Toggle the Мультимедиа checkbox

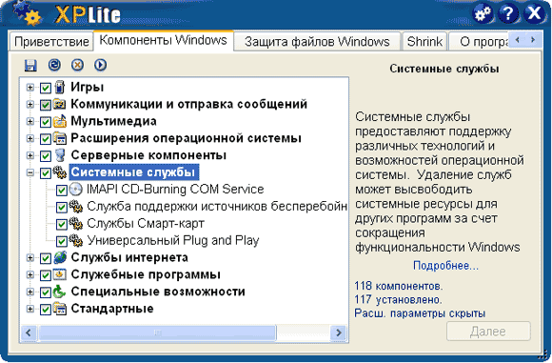(46, 122)
